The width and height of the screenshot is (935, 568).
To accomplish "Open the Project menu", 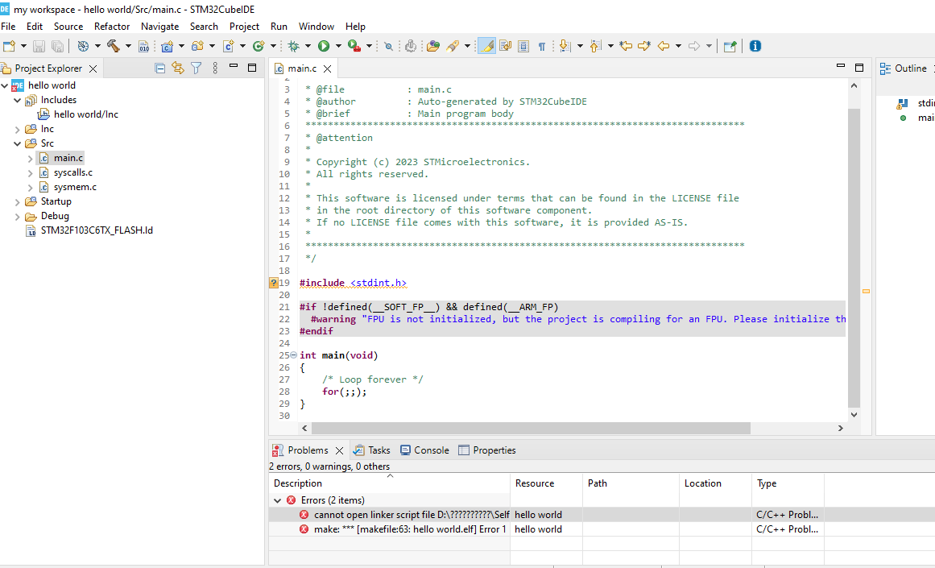I will pyautogui.click(x=244, y=26).
